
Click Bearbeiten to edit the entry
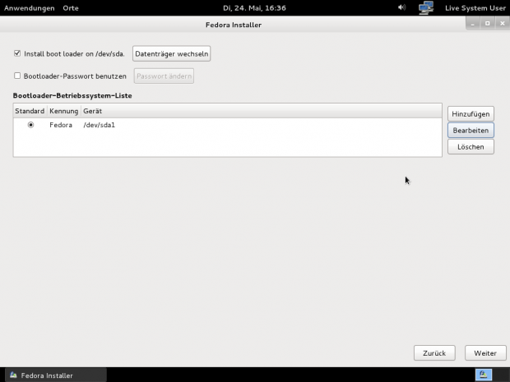pyautogui.click(x=471, y=130)
